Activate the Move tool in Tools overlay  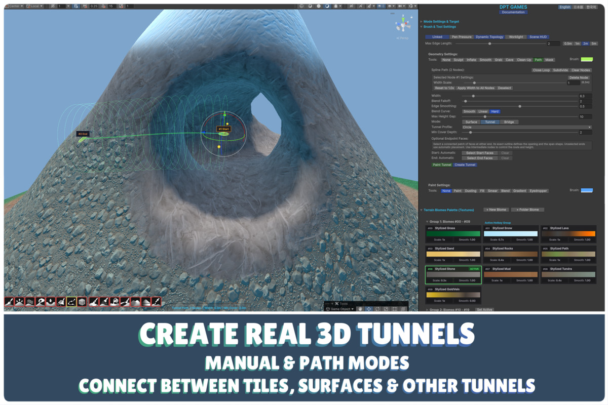coord(369,309)
